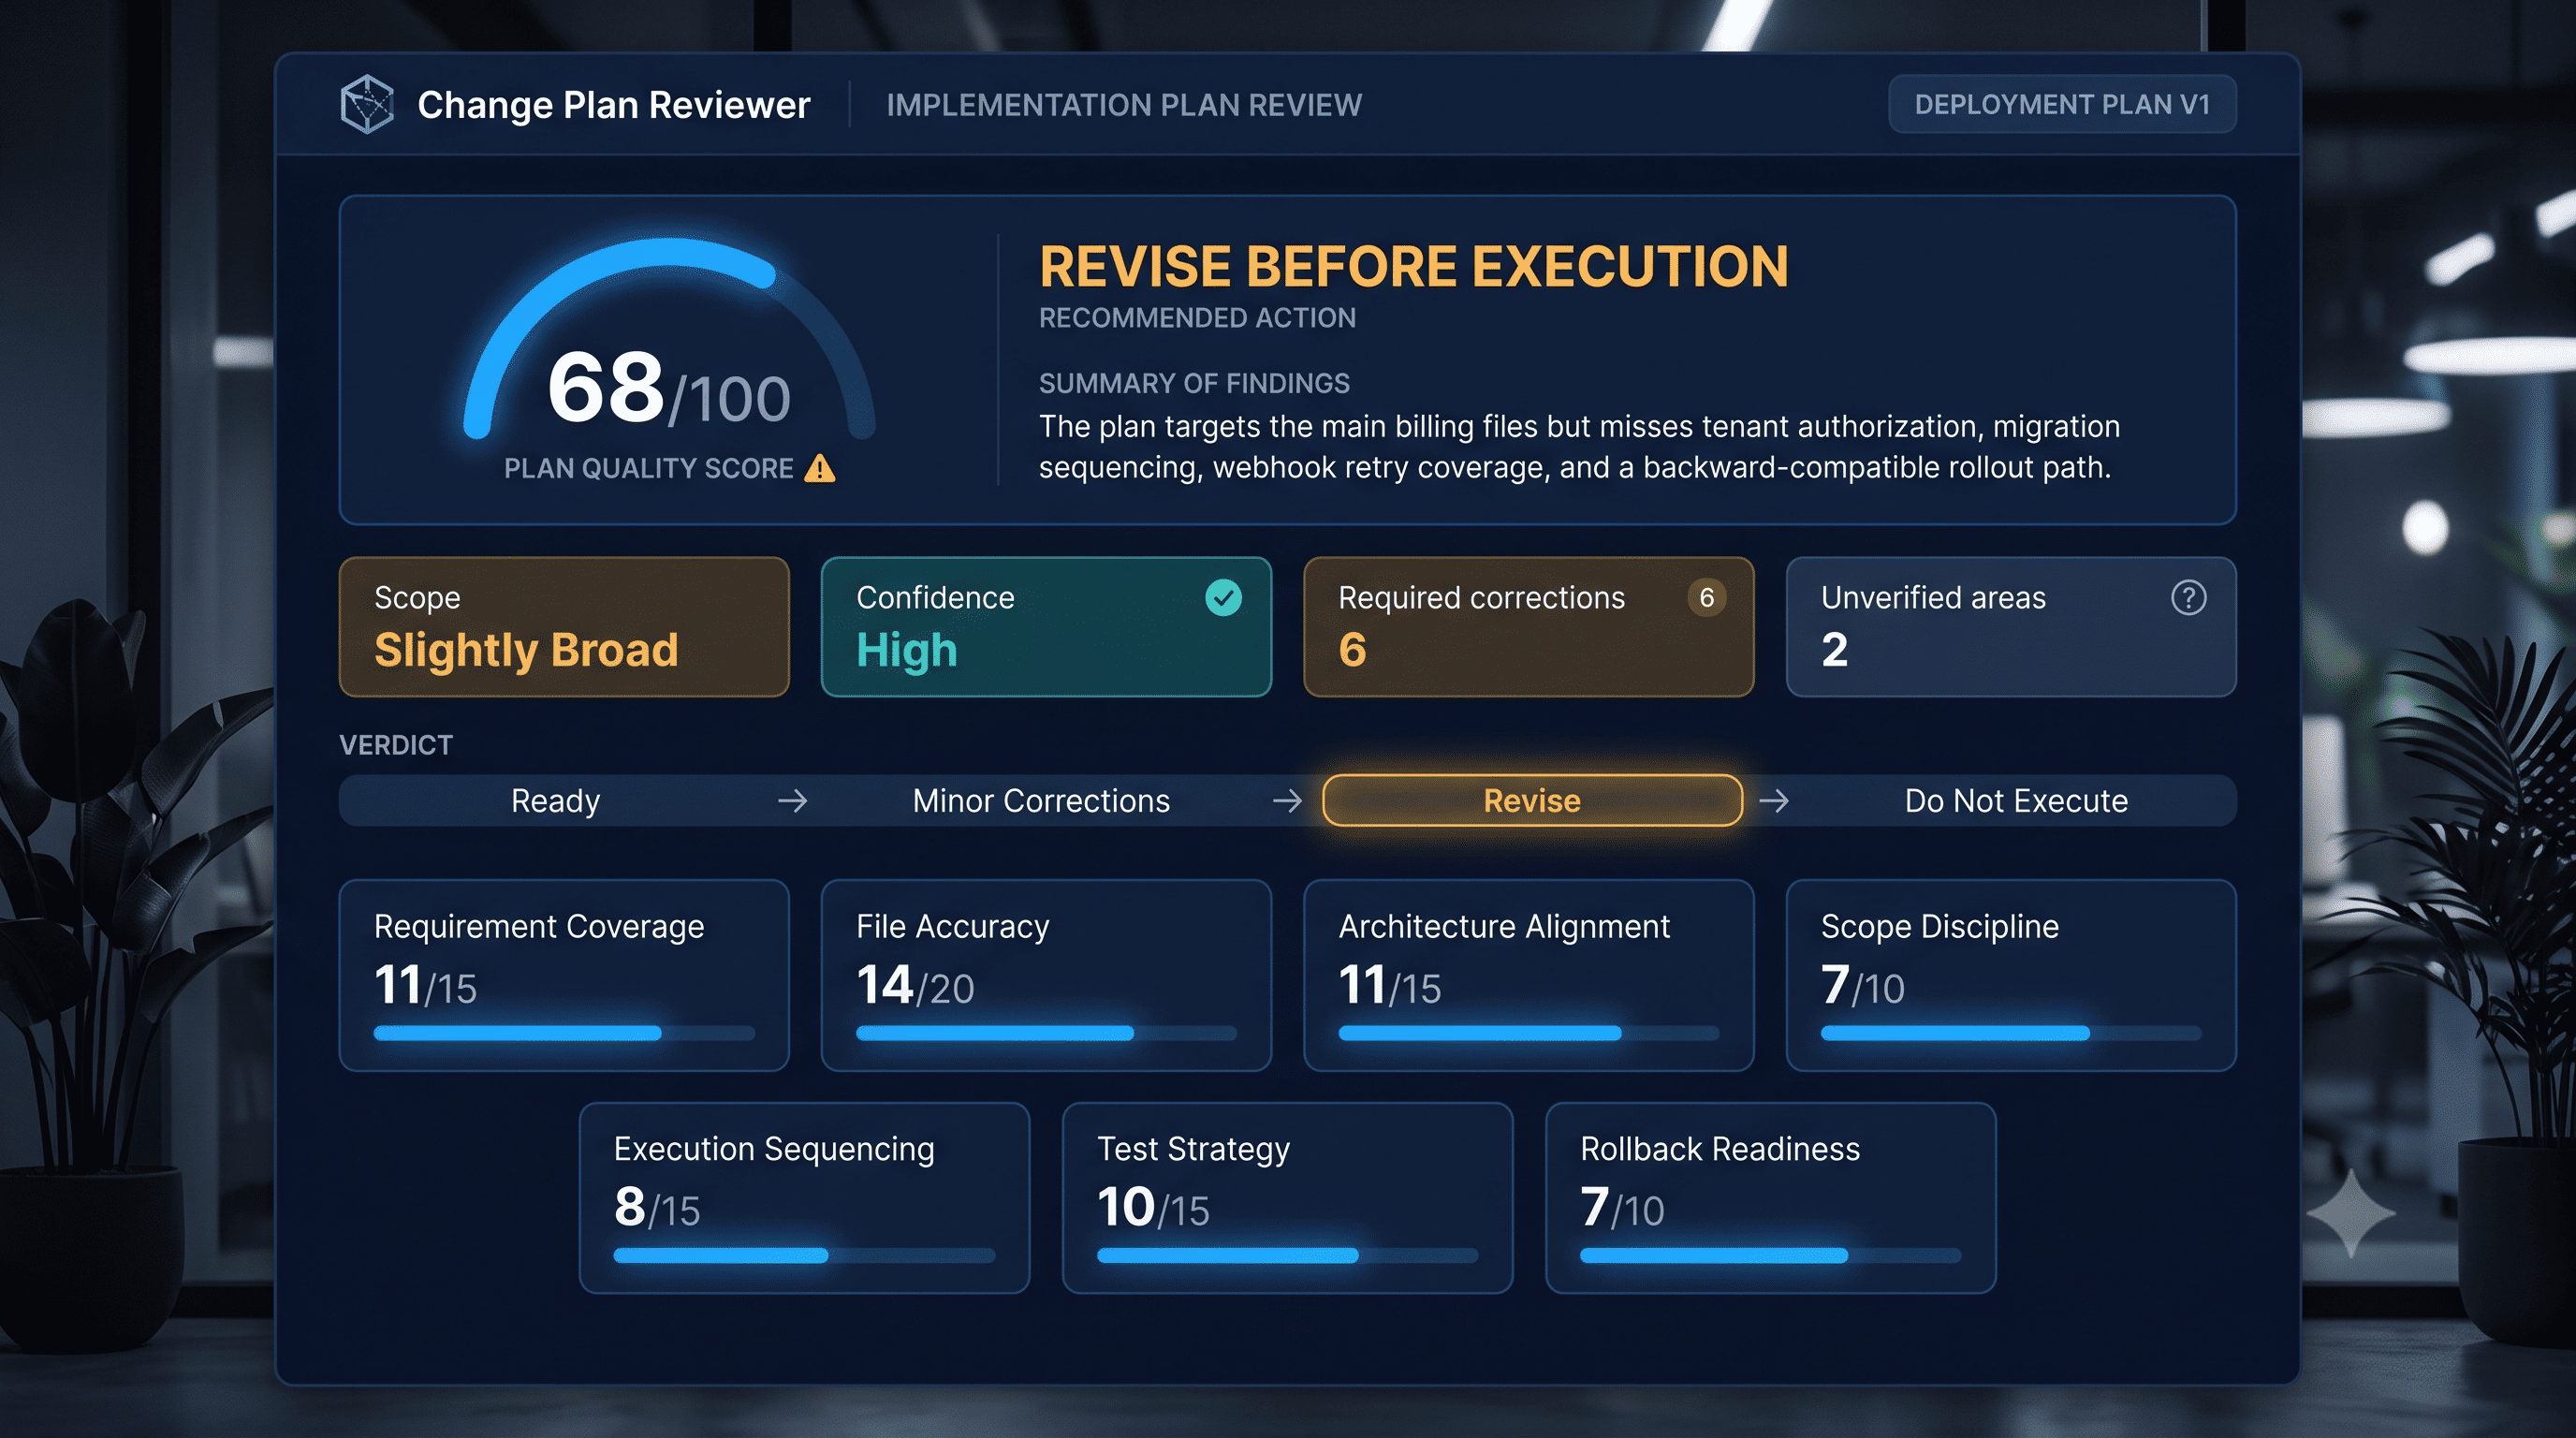The image size is (2576, 1438).
Task: Click the Scope Discipline 7/10 score
Action: click(x=1862, y=985)
